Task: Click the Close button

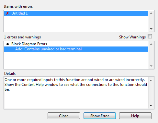Action: click(64, 116)
